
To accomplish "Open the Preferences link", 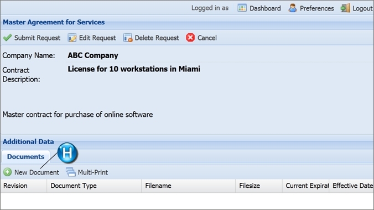I will pyautogui.click(x=317, y=8).
